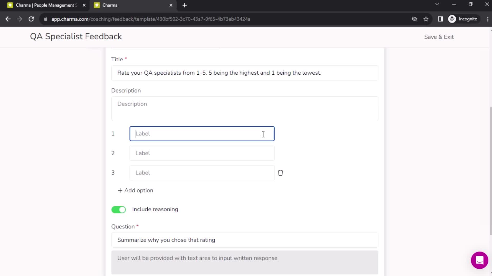Toggle off Include reasoning switch
Screen dimensions: 492x276
(x=119, y=210)
